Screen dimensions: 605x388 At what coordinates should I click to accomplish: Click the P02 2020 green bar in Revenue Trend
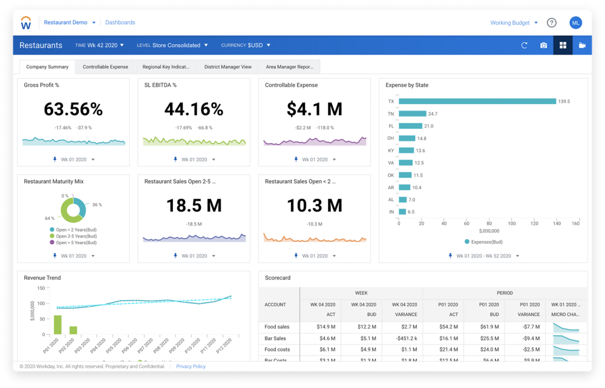click(x=73, y=330)
